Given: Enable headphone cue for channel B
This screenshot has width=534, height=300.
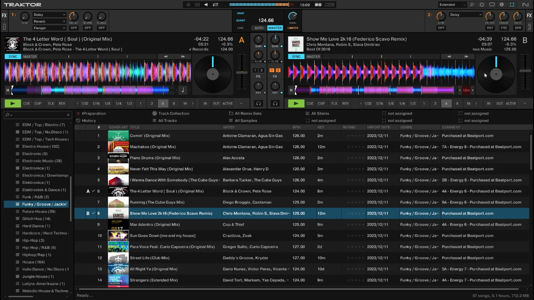Looking at the screenshot, I should tap(275, 103).
